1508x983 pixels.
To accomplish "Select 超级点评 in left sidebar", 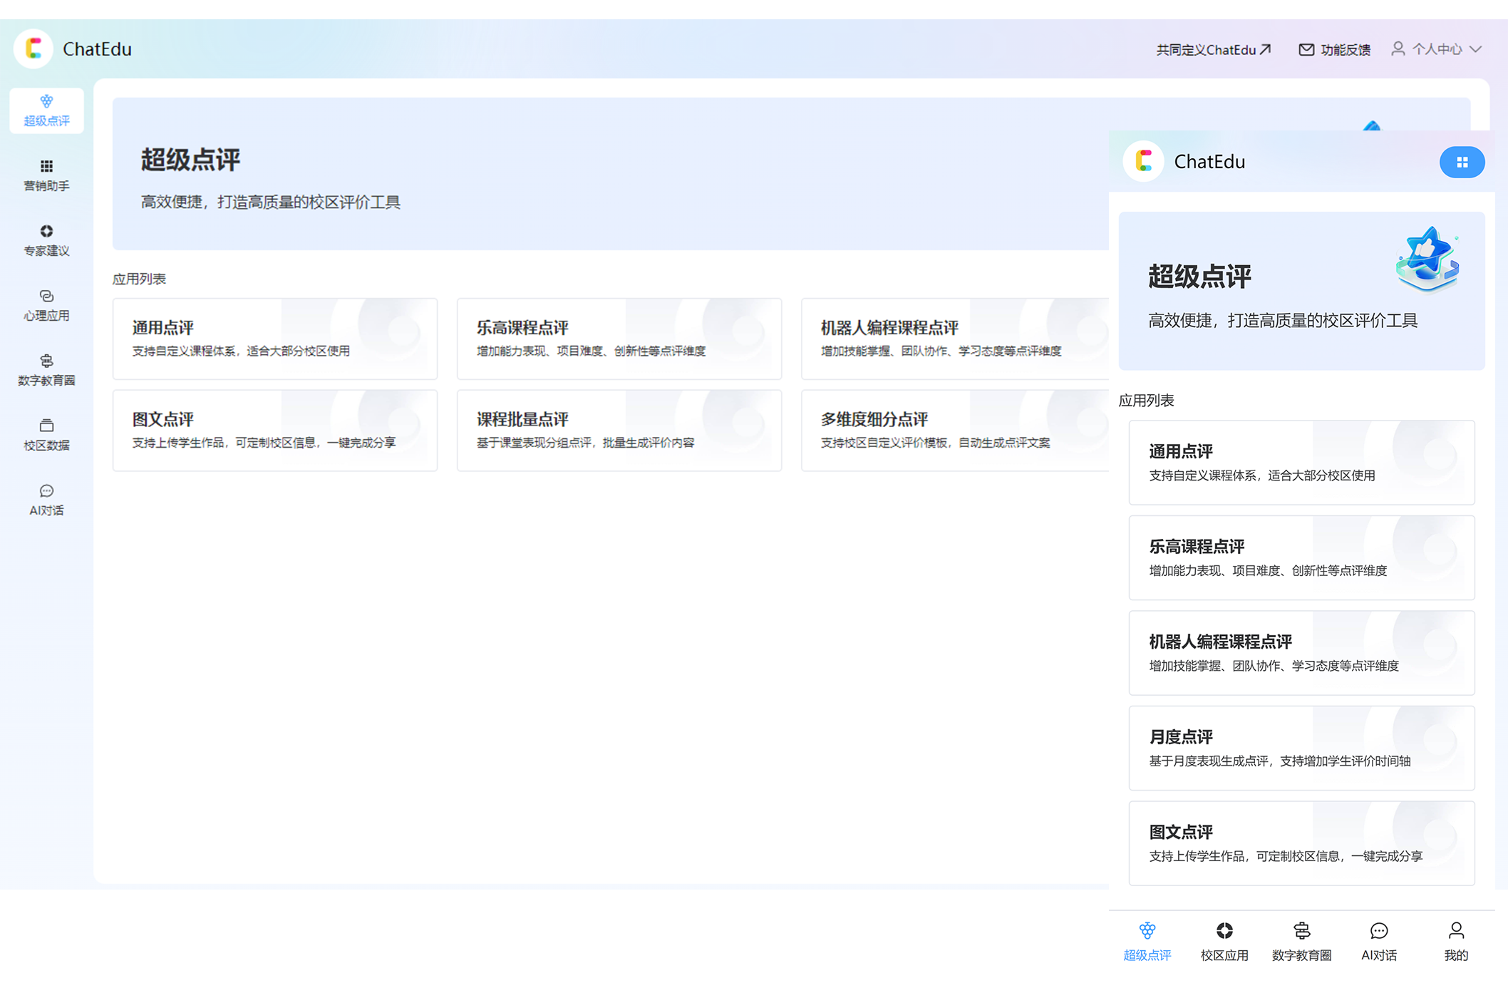I will (x=46, y=110).
